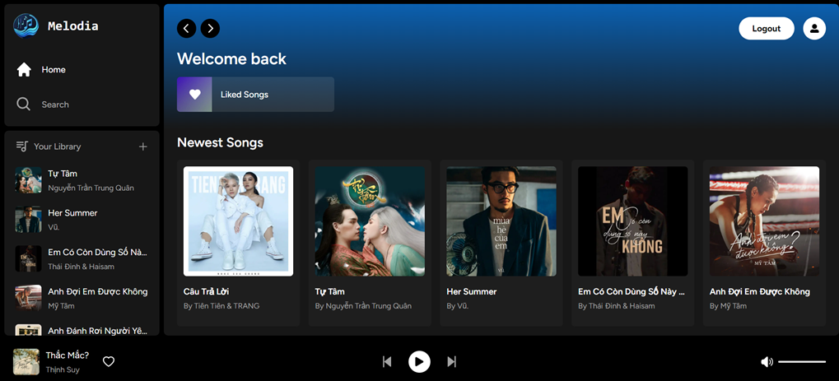
Task: Open the Câu Trả Lời album cover
Action: click(238, 221)
